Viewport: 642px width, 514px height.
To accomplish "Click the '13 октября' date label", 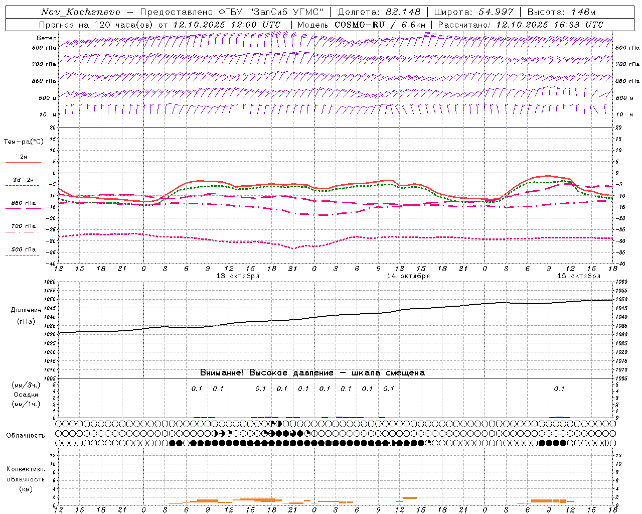I will [x=238, y=276].
